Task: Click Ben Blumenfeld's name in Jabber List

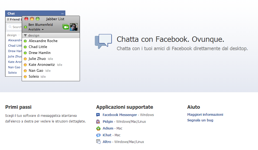Action: [x=40, y=25]
